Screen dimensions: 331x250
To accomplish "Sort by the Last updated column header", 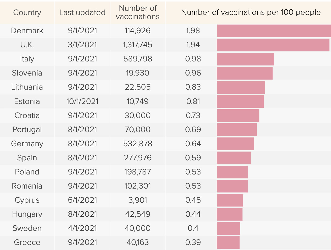I will tap(82, 13).
